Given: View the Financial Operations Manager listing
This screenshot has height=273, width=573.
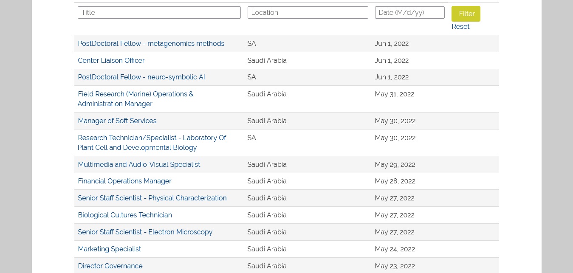Looking at the screenshot, I should pyautogui.click(x=124, y=181).
